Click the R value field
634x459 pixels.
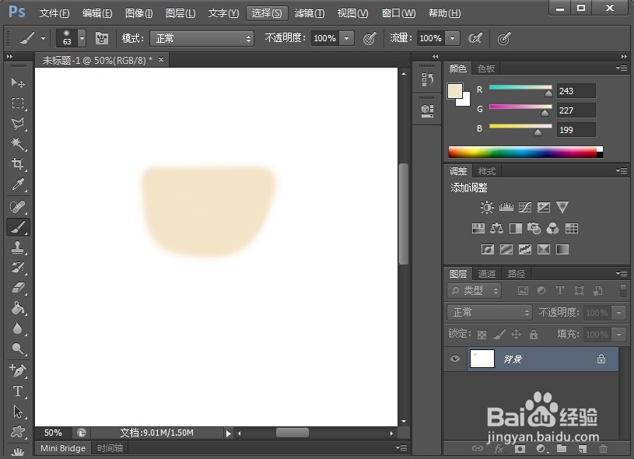click(576, 90)
